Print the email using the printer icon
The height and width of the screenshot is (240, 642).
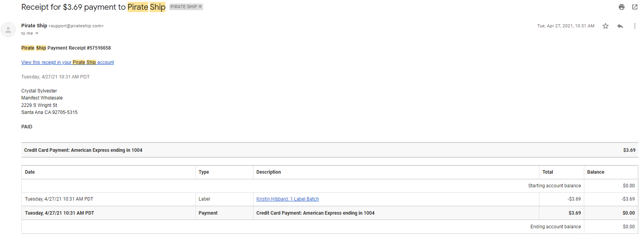tap(622, 7)
